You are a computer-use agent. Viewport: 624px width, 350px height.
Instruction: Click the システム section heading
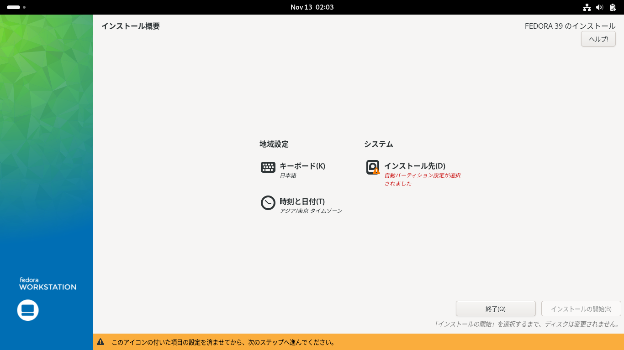[x=379, y=144]
